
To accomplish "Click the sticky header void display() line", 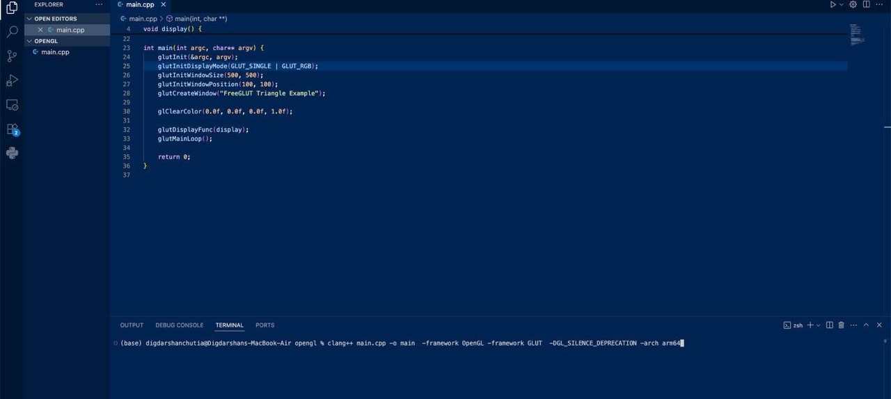I will [172, 29].
